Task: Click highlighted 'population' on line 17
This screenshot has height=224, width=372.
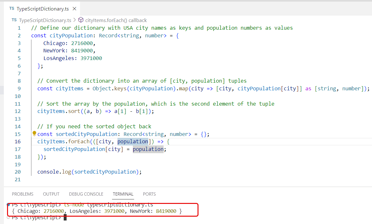Action: [148, 149]
